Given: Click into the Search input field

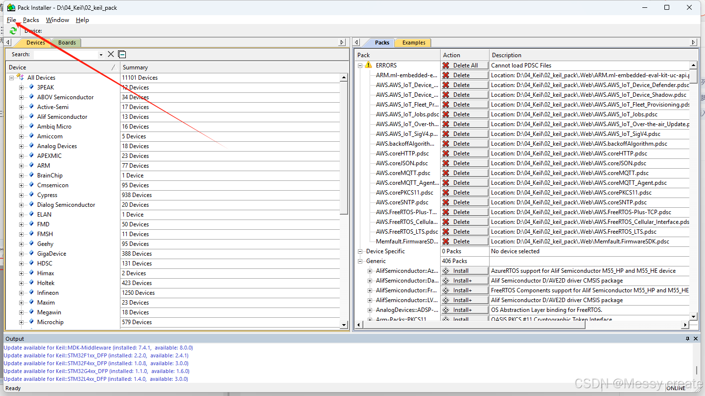Looking at the screenshot, I should pos(66,54).
